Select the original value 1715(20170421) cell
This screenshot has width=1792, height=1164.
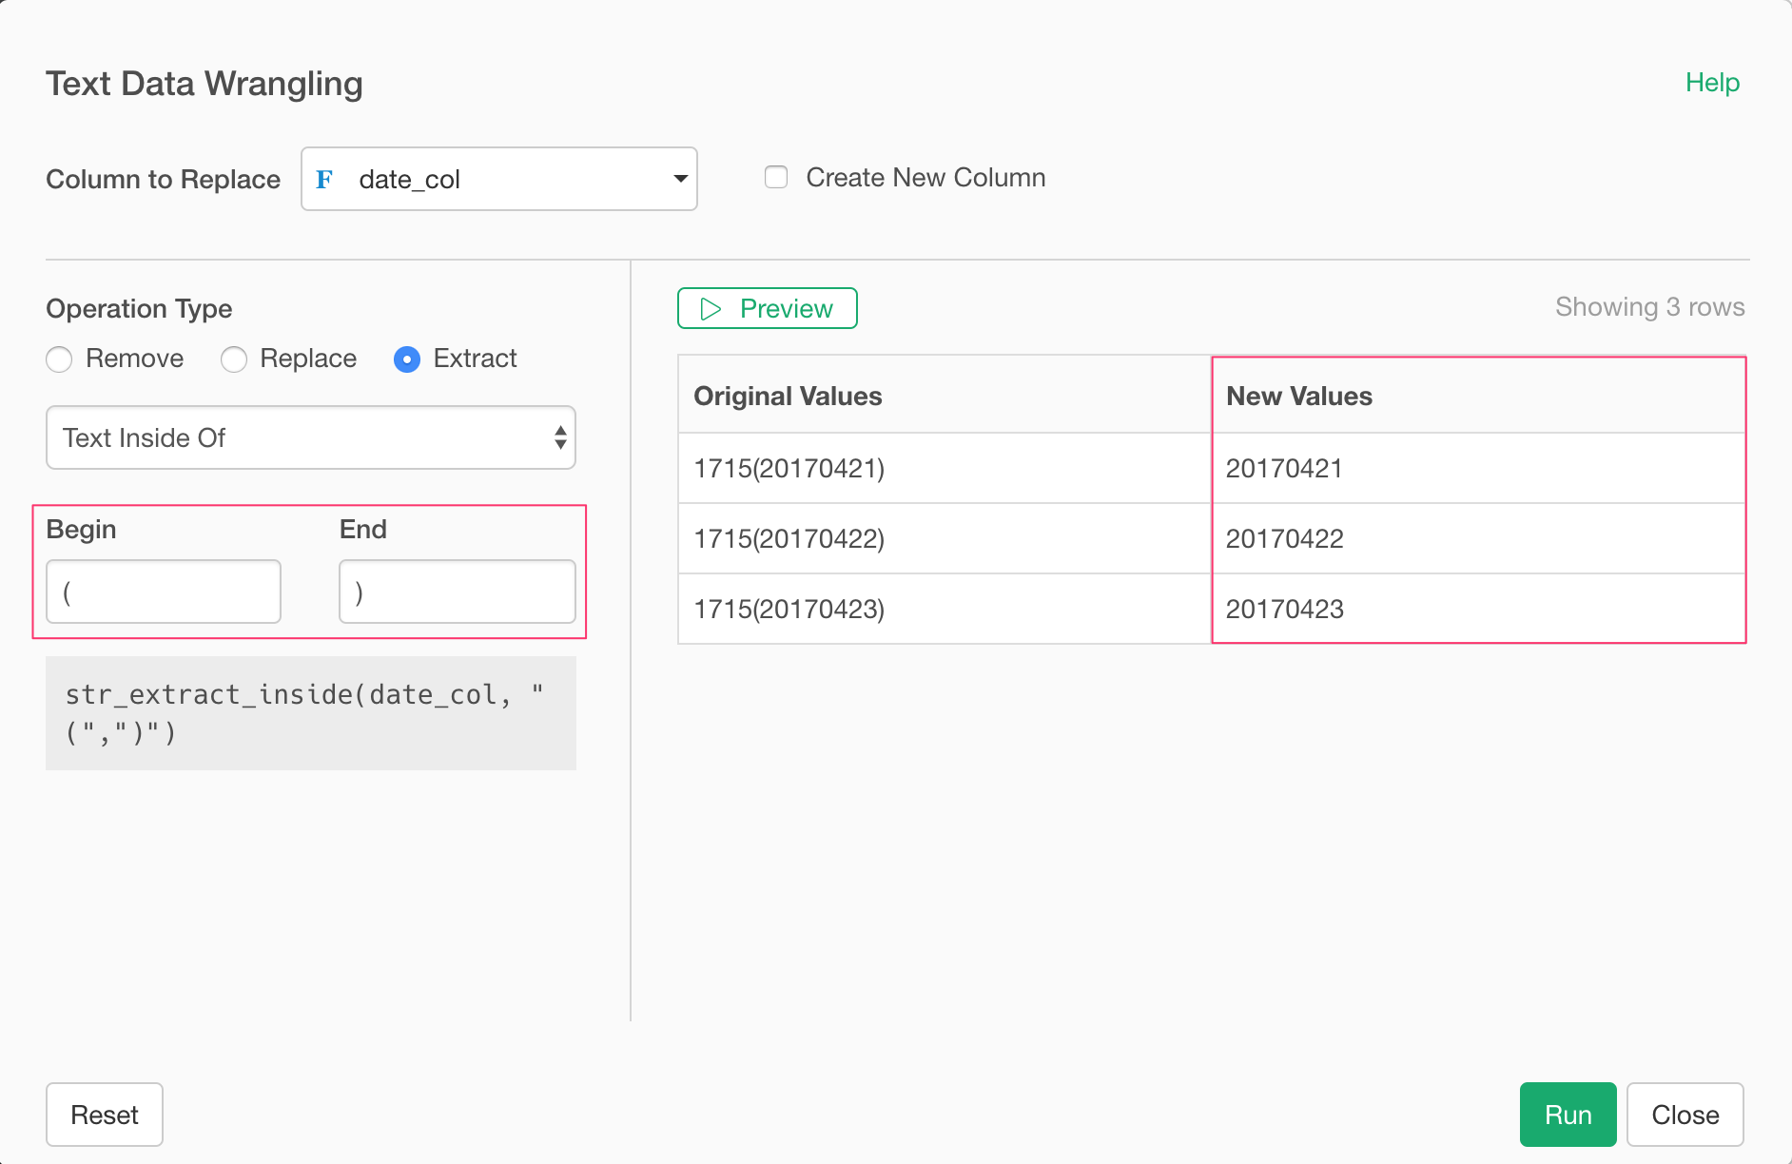[x=789, y=469]
